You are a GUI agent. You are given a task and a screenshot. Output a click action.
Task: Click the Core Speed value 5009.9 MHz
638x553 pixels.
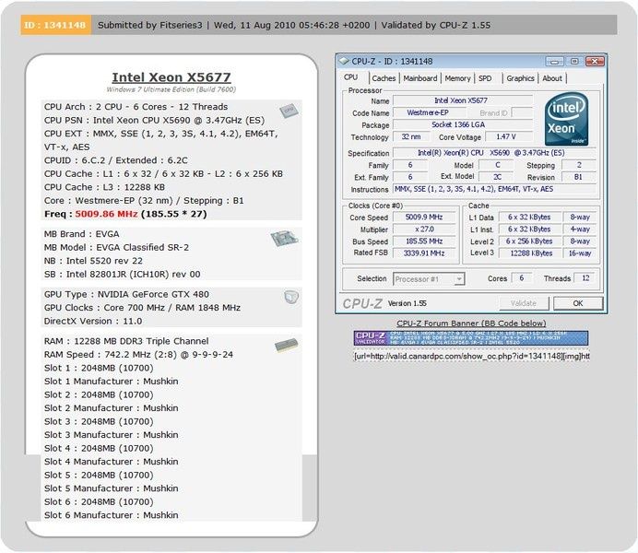[x=424, y=218]
